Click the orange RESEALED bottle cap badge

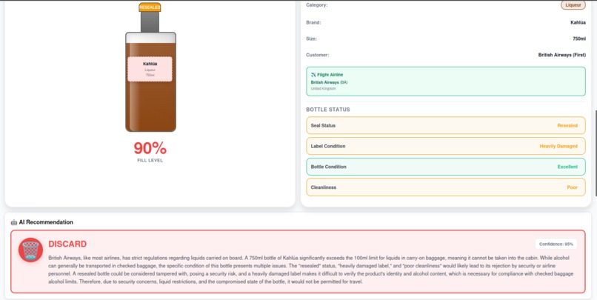pos(150,7)
